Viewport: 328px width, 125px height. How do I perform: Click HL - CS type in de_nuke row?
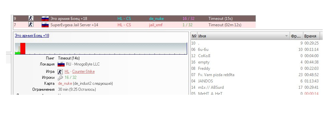(124, 19)
